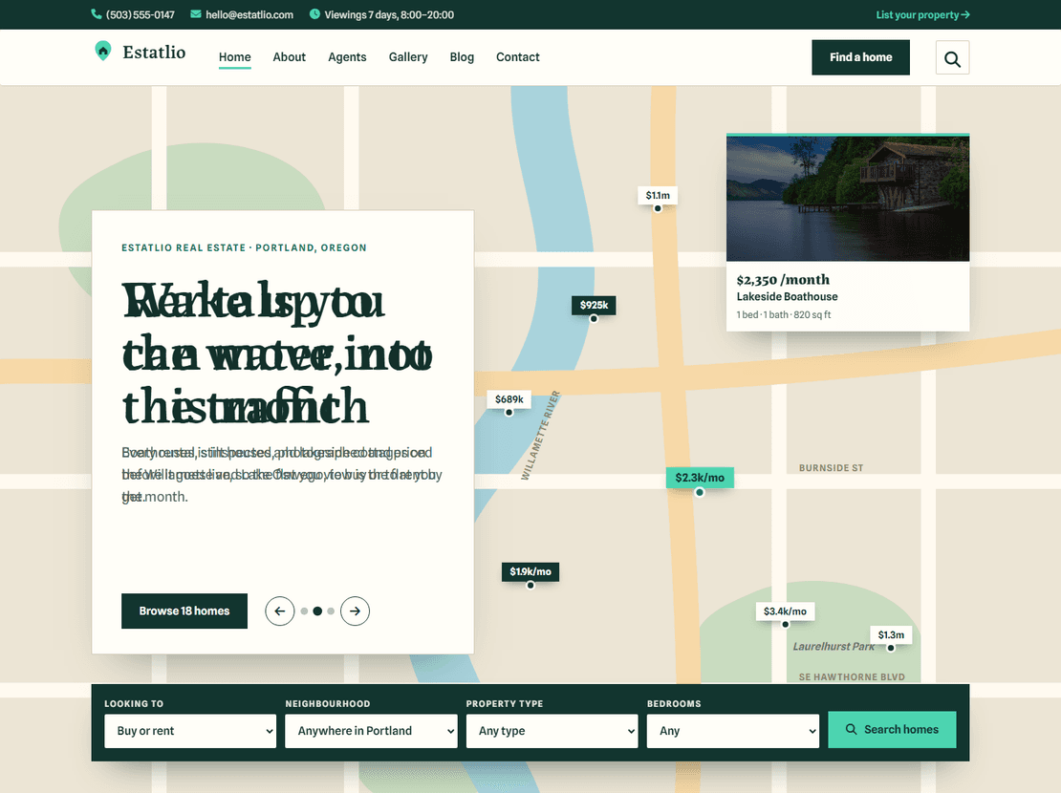Go to the Home nav item
The height and width of the screenshot is (793, 1061).
(x=235, y=57)
